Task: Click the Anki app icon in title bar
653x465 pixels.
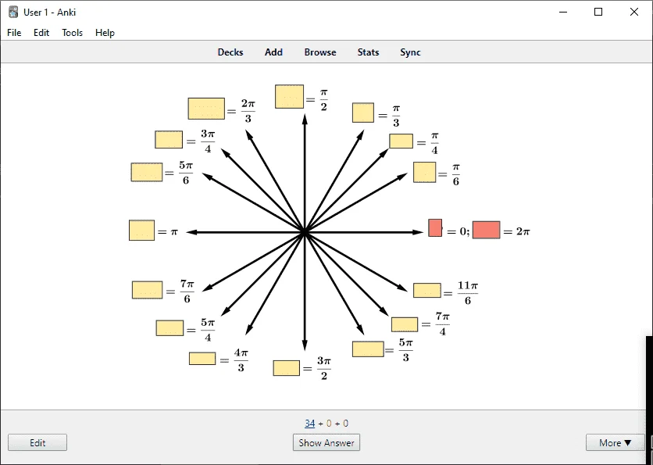Action: [13, 12]
